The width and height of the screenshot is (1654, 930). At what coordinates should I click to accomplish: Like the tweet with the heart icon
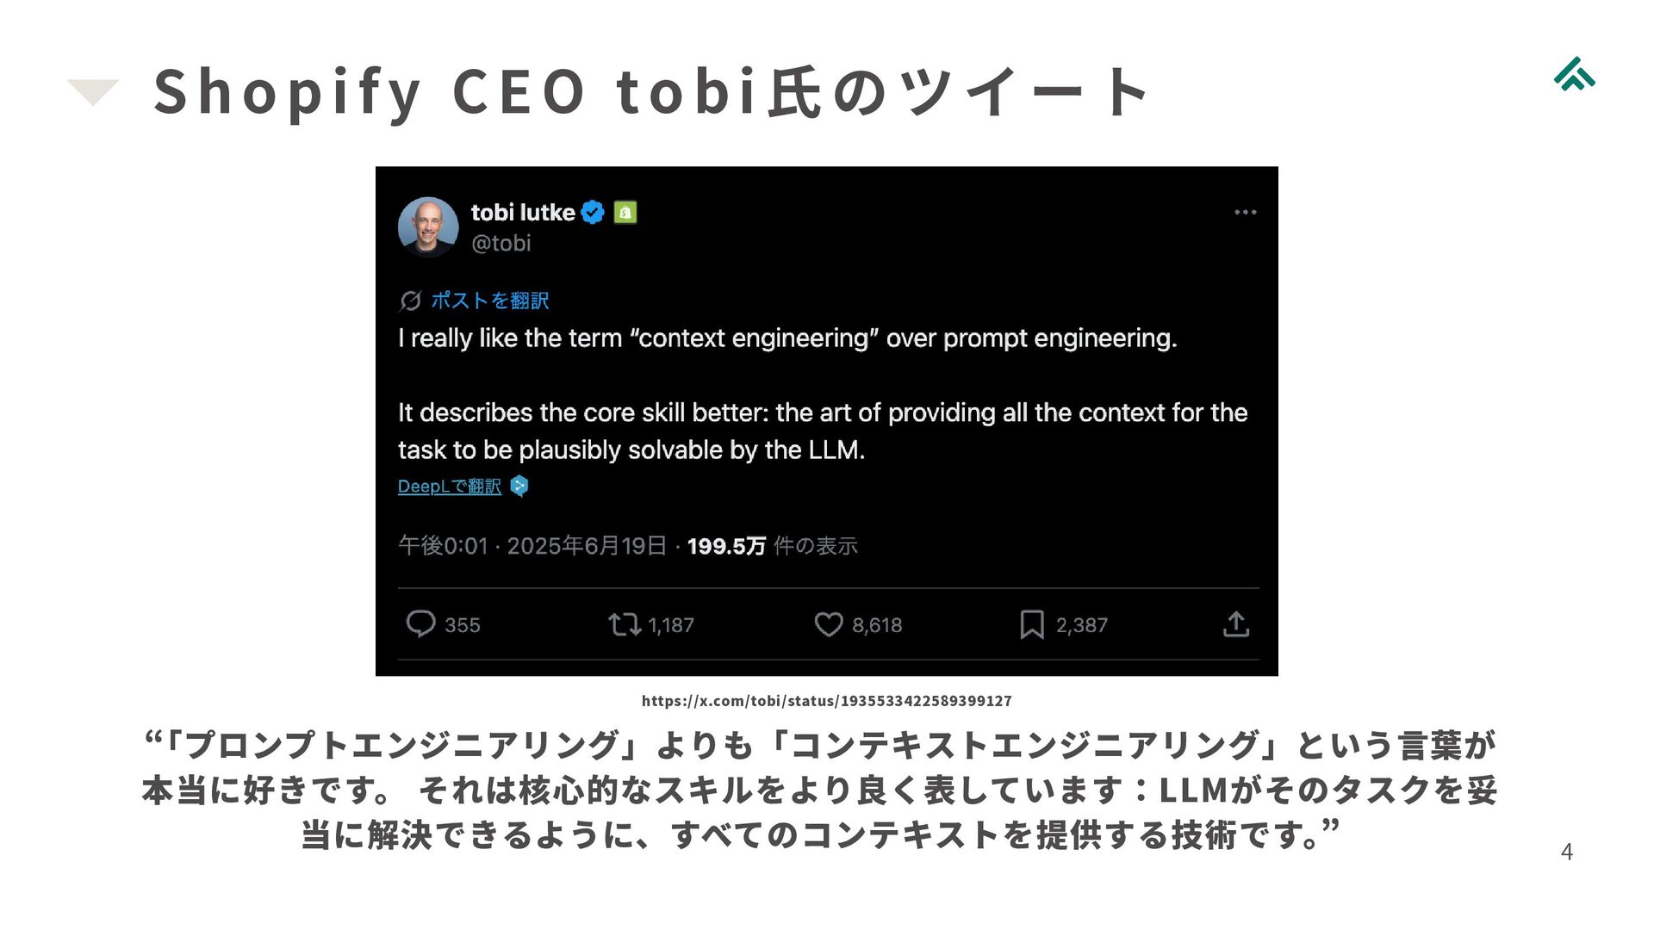828,623
